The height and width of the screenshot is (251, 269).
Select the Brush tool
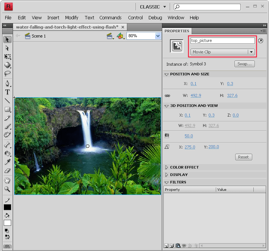7,127
